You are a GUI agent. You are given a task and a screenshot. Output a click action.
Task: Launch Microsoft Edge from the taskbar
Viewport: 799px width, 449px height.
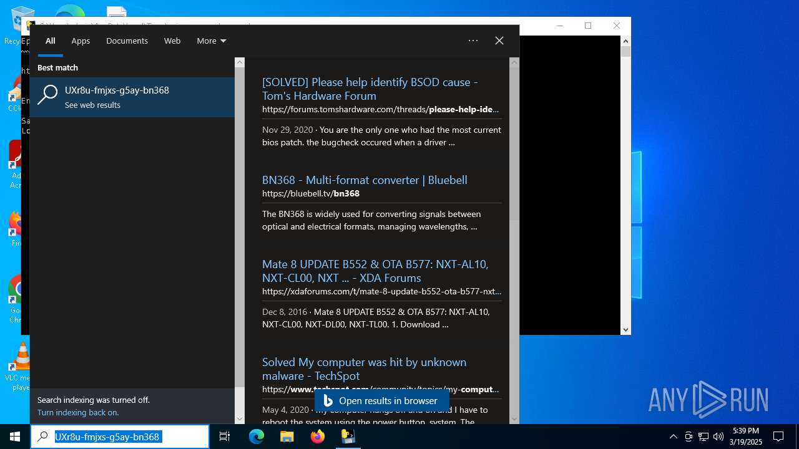pyautogui.click(x=257, y=437)
